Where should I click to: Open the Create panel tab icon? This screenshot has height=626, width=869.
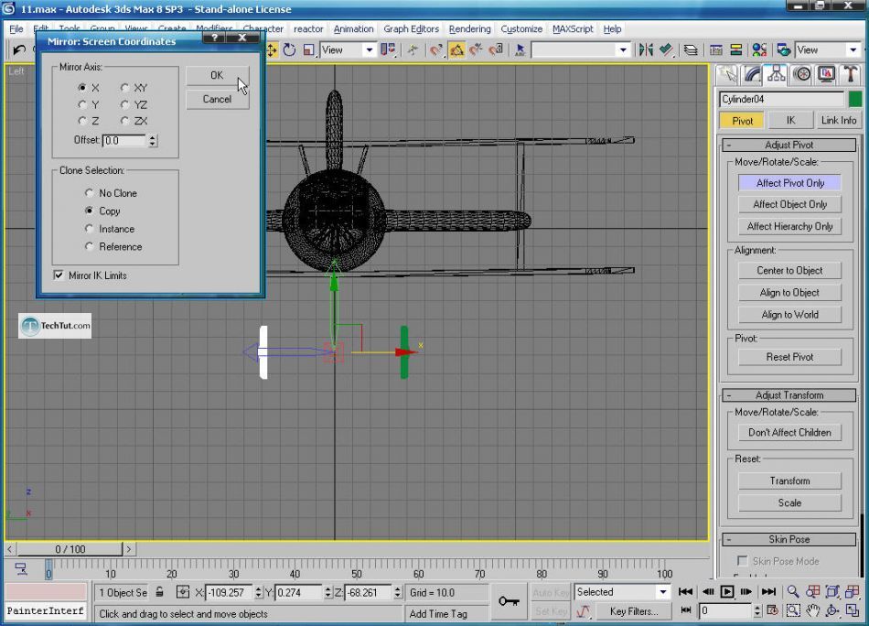tap(727, 74)
